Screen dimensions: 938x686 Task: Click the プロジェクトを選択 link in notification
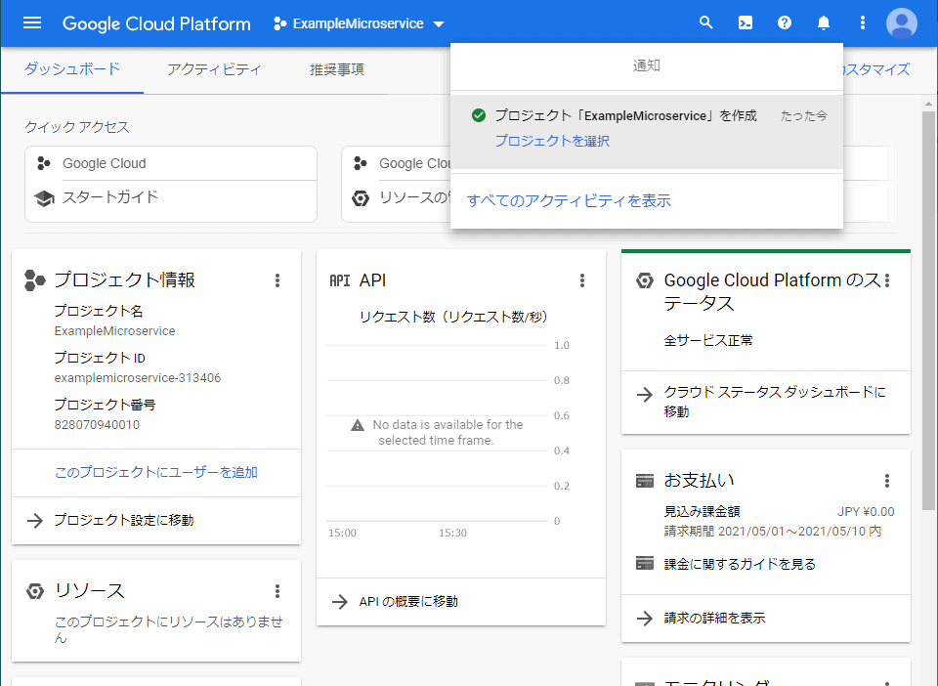click(552, 141)
